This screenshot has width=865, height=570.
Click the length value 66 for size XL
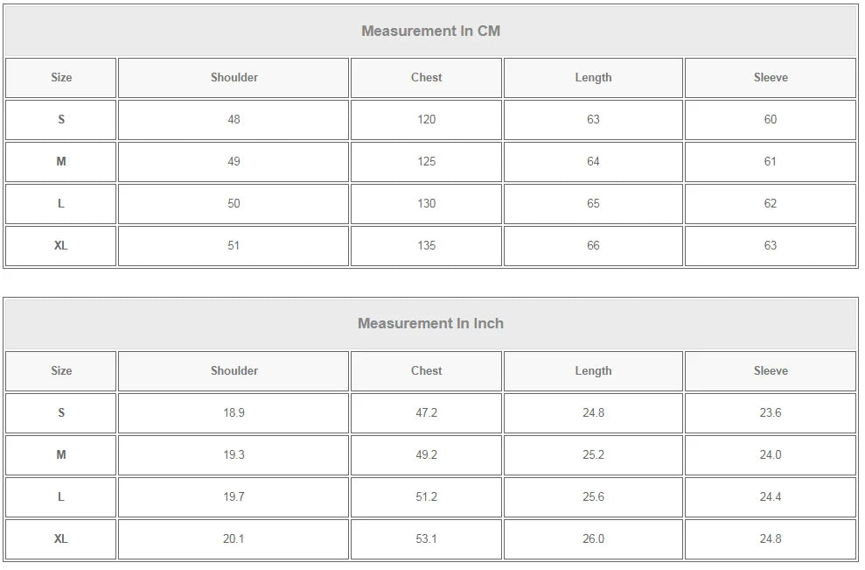point(593,245)
